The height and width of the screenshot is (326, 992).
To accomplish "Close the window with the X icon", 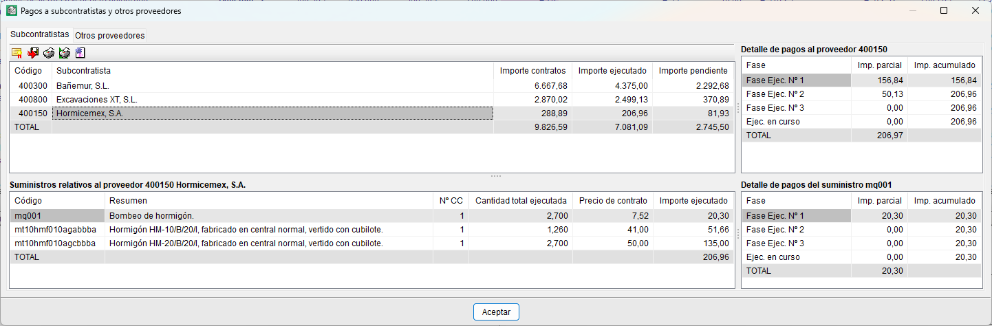I will click(x=975, y=11).
